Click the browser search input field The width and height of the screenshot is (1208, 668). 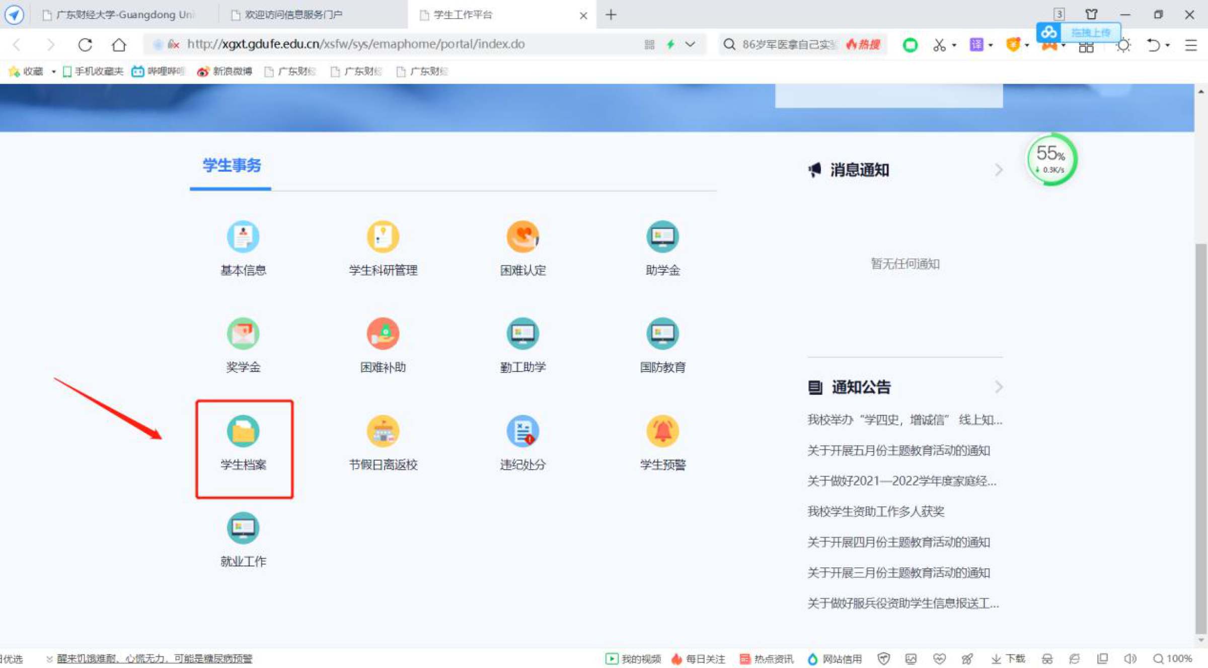coord(788,44)
